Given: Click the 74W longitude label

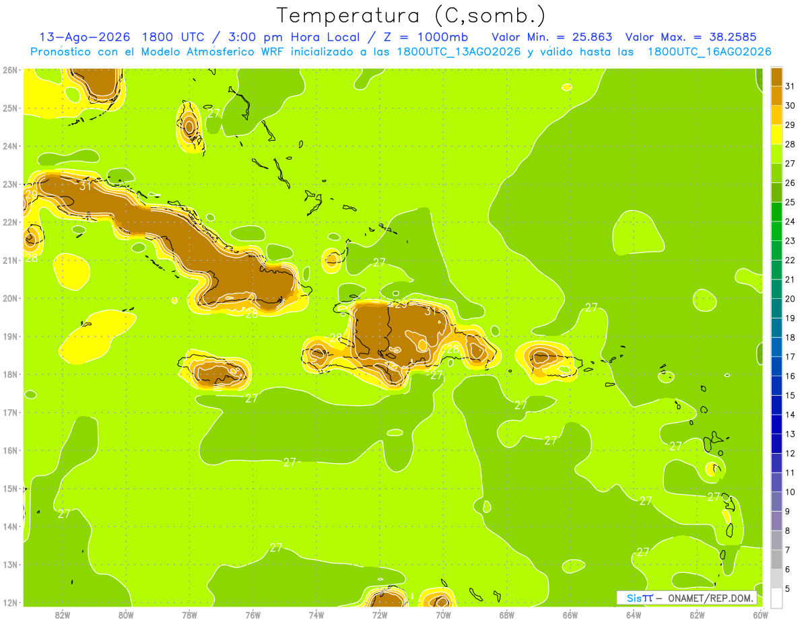Looking at the screenshot, I should click(x=316, y=615).
